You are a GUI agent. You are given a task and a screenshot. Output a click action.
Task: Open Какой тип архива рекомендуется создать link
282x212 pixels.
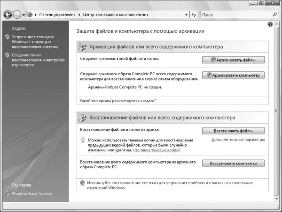click(x=117, y=101)
